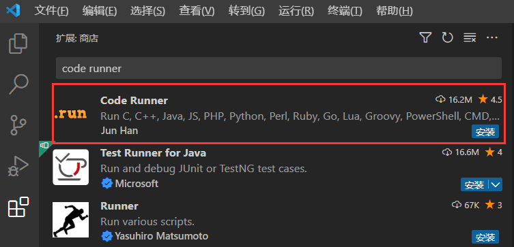Click Microsoft verified publisher badge
This screenshot has height=247, width=514.
107,184
